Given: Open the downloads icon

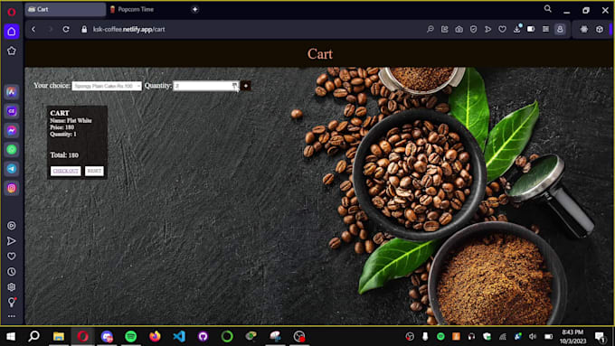Looking at the screenshot, I should click(x=517, y=29).
